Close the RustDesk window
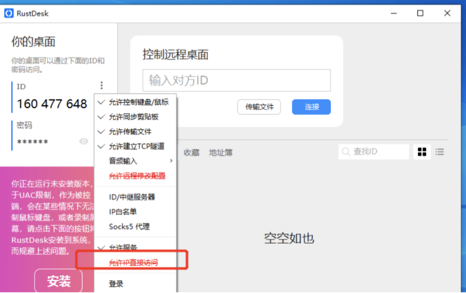This screenshot has height=293, width=466. click(447, 13)
